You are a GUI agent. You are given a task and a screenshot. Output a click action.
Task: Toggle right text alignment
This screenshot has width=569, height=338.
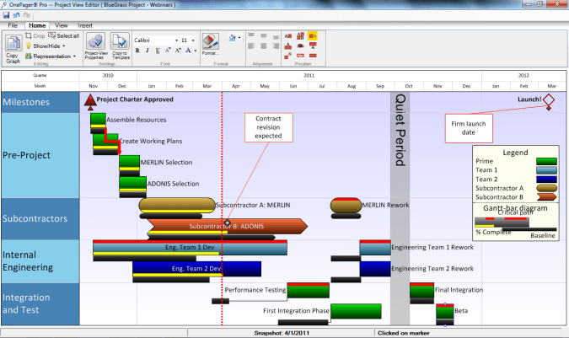tap(276, 46)
